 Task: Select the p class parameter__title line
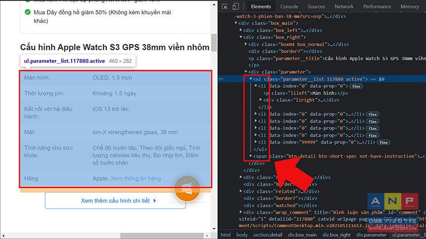[337, 58]
